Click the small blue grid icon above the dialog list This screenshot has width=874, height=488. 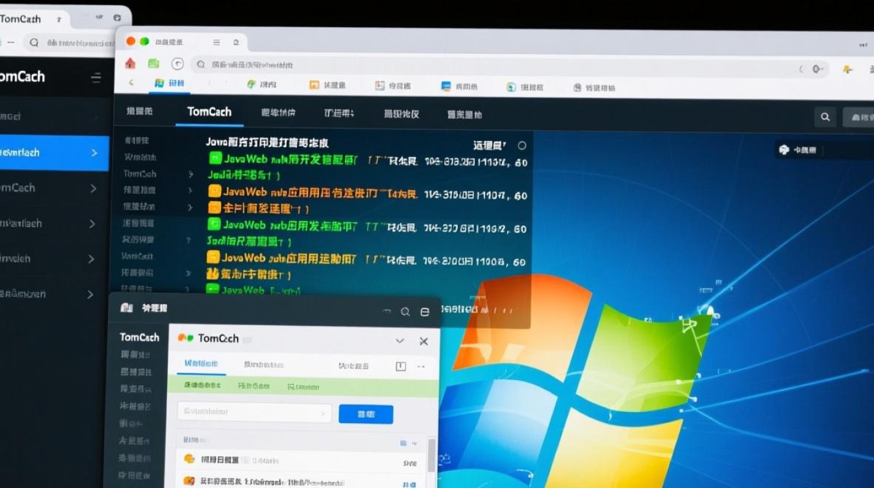(403, 442)
